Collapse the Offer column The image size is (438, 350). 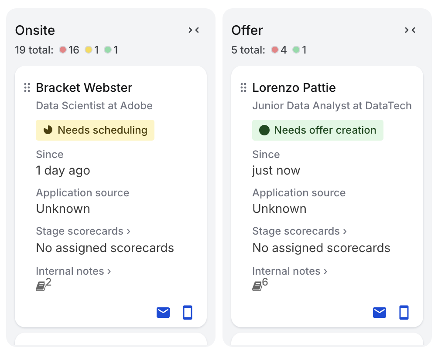click(x=410, y=30)
